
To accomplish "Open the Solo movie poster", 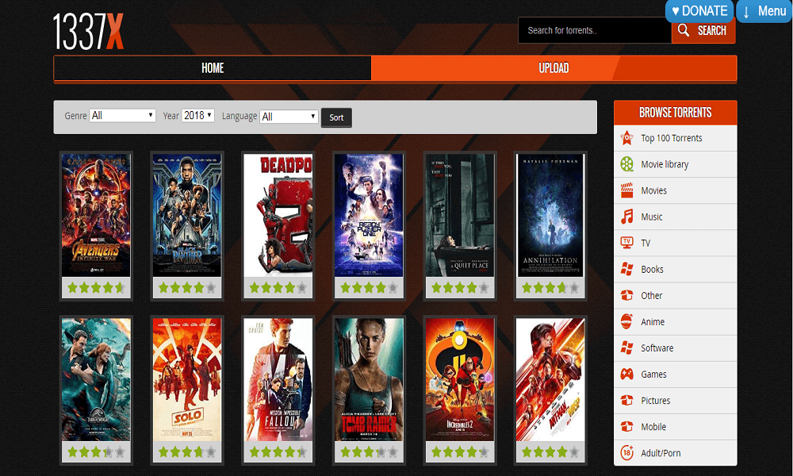I will [x=187, y=379].
